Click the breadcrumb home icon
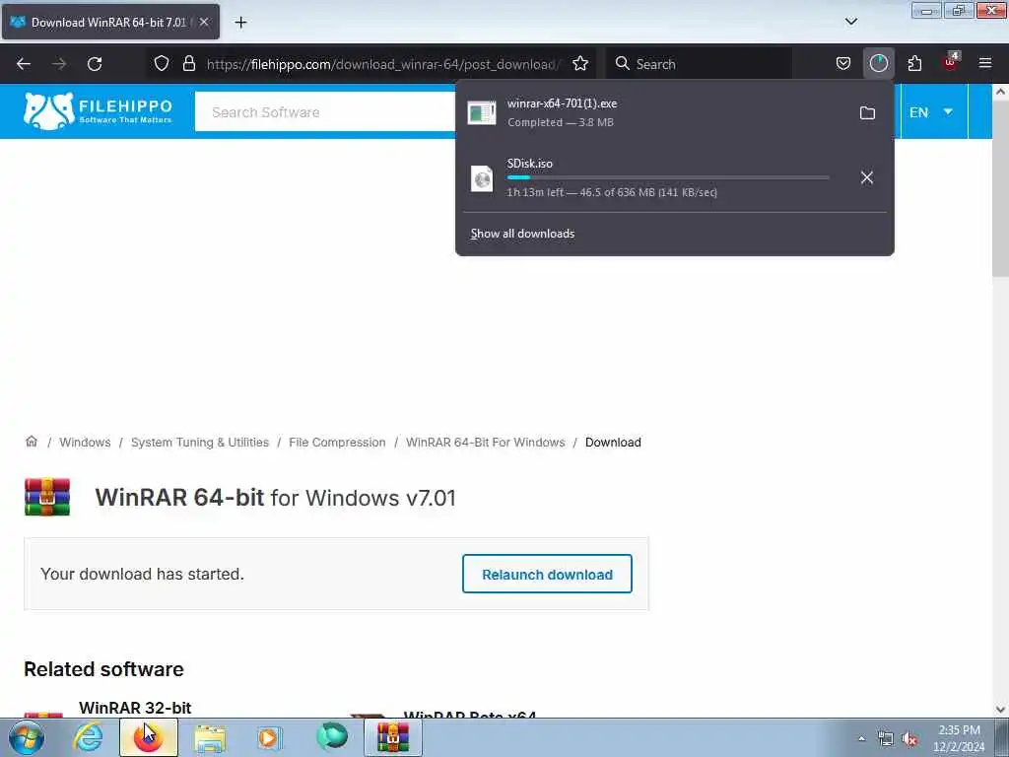 (31, 442)
